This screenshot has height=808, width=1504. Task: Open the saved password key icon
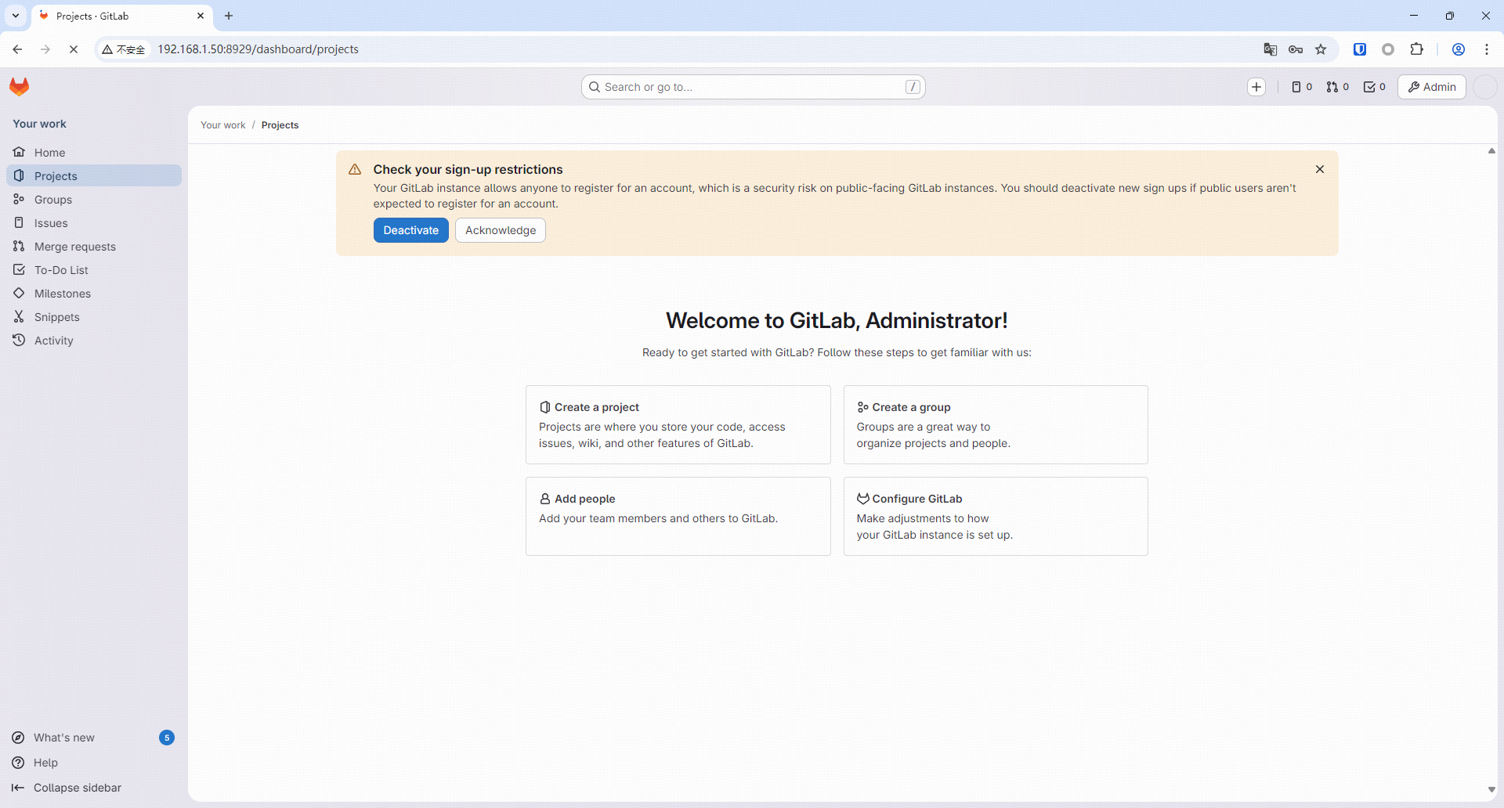[1296, 49]
